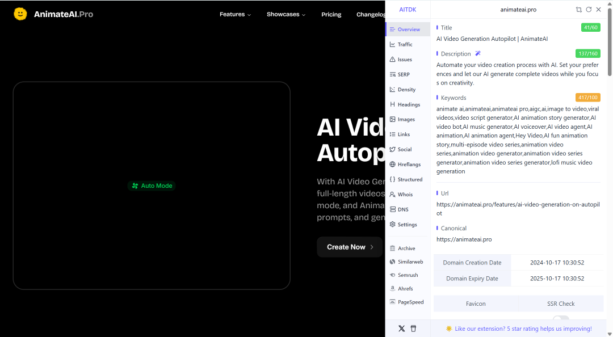Click the Domain Creation Date label cell
Image resolution: width=613 pixels, height=337 pixels.
[472, 263]
